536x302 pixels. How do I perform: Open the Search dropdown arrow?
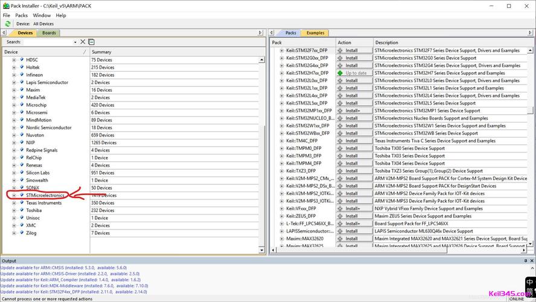tap(75, 42)
